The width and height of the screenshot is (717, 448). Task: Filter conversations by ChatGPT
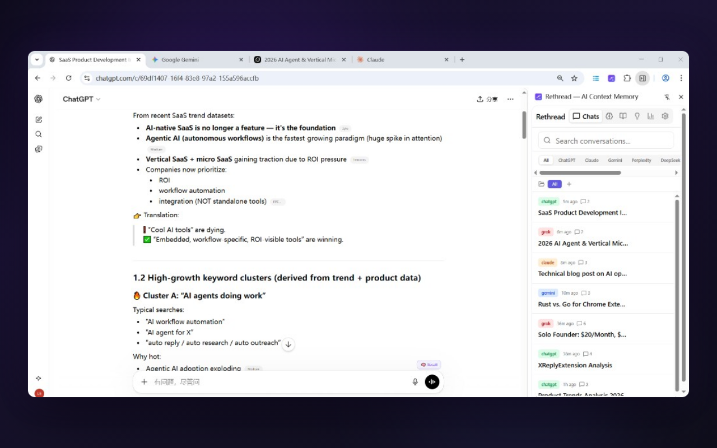pos(567,160)
